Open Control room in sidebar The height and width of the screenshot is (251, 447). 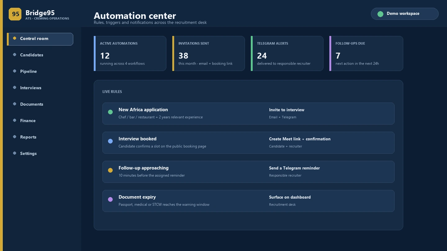tap(40, 39)
